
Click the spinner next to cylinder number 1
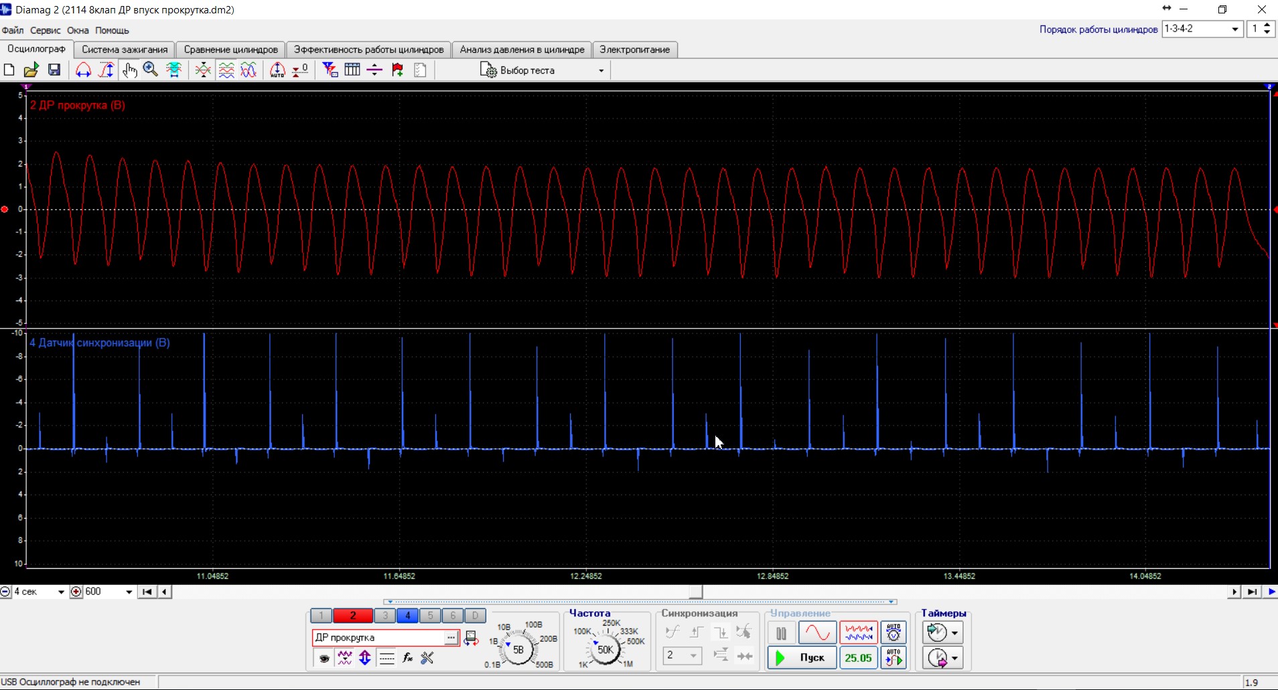coord(1267,29)
